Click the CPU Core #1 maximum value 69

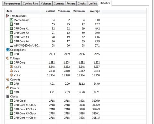pyautogui.click(x=83, y=28)
